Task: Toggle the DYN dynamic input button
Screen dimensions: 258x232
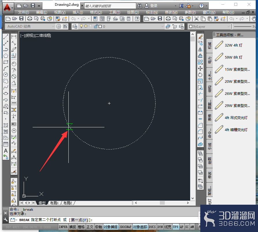Action: (x=160, y=227)
